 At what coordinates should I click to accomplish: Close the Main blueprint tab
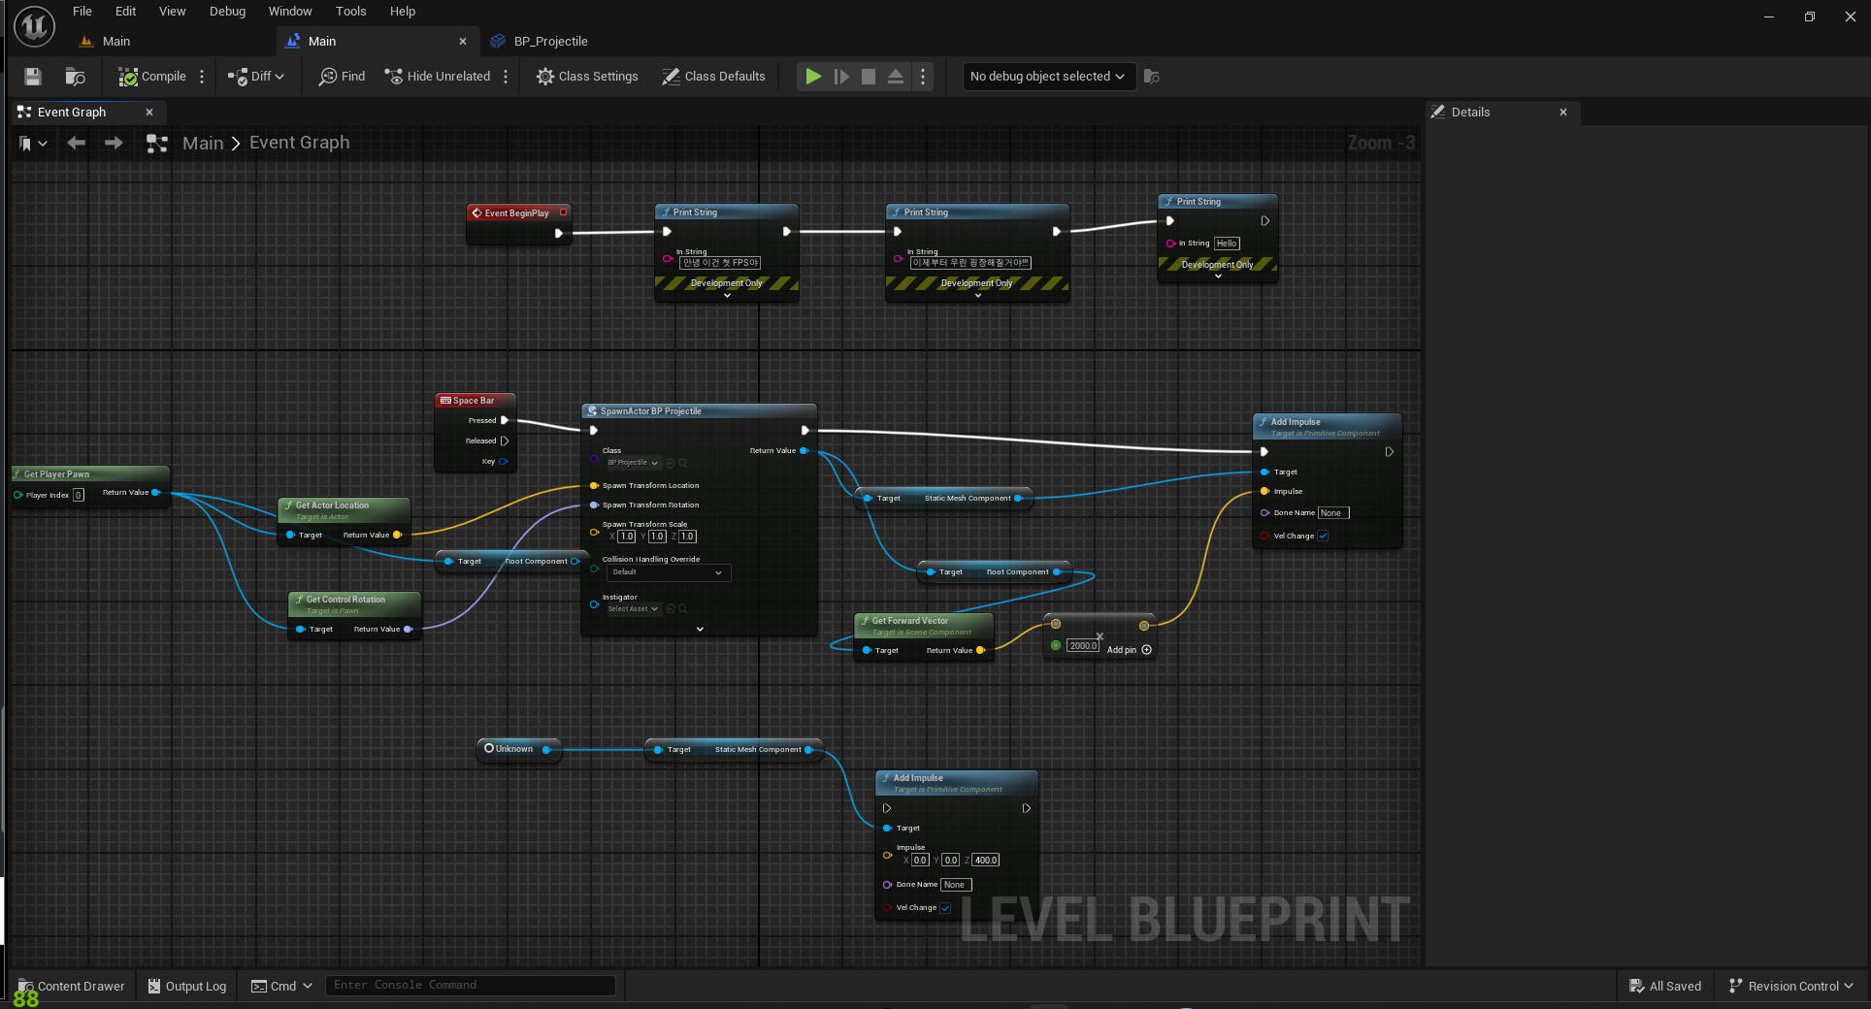tap(463, 42)
